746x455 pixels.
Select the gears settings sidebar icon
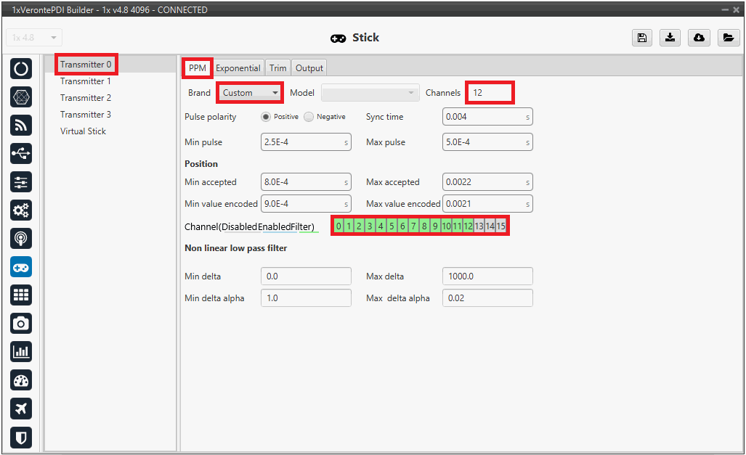point(21,210)
